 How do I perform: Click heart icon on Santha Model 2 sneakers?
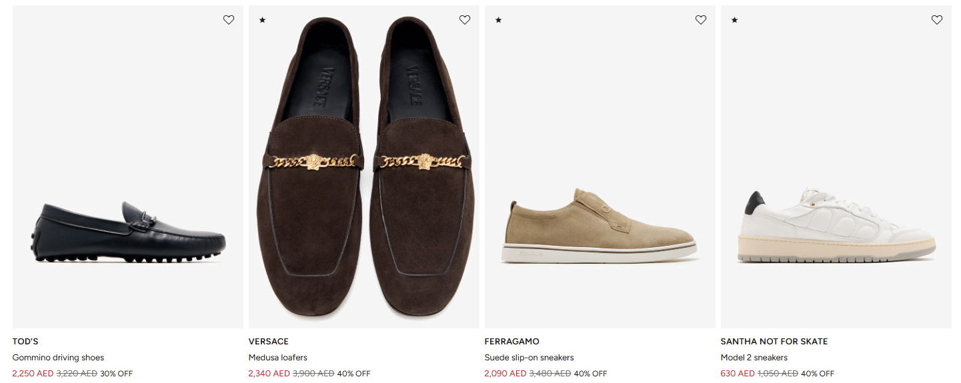tap(937, 20)
